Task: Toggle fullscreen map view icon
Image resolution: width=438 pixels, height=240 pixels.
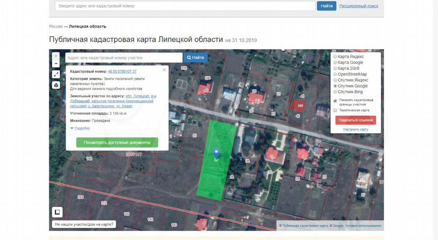Action: tap(56, 75)
